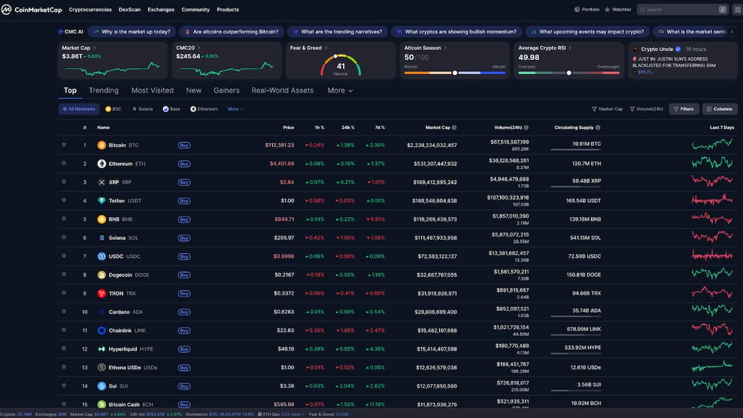Star Cardano for the watchlist
The height and width of the screenshot is (418, 743).
64,312
